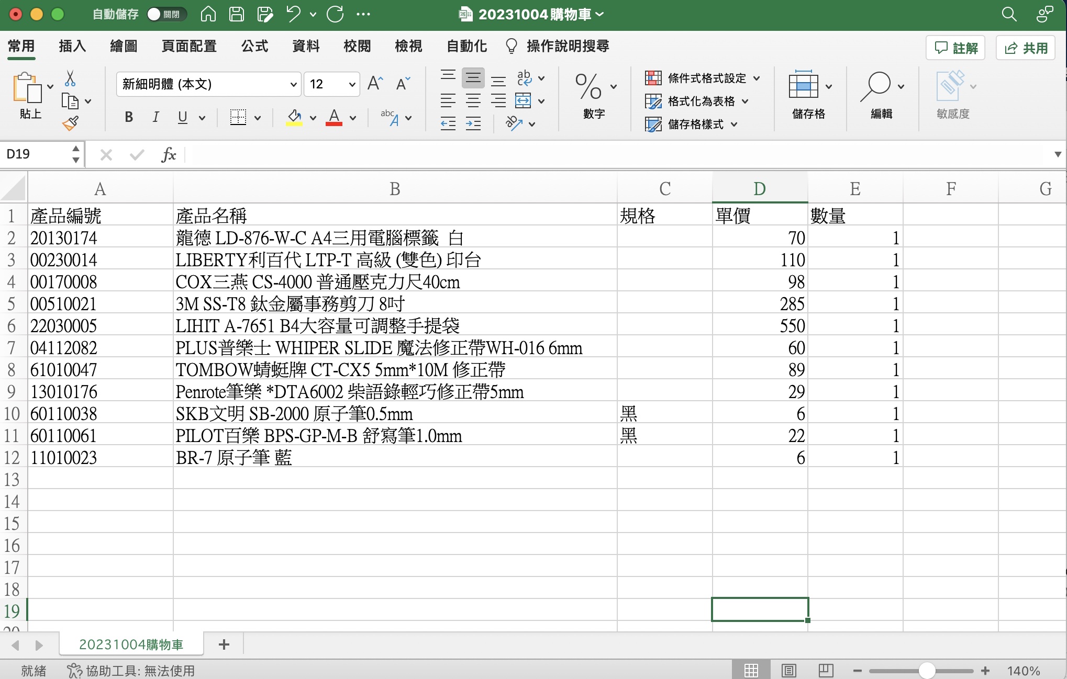Screen dimensions: 1067x679
Task: Align text right
Action: click(x=498, y=100)
